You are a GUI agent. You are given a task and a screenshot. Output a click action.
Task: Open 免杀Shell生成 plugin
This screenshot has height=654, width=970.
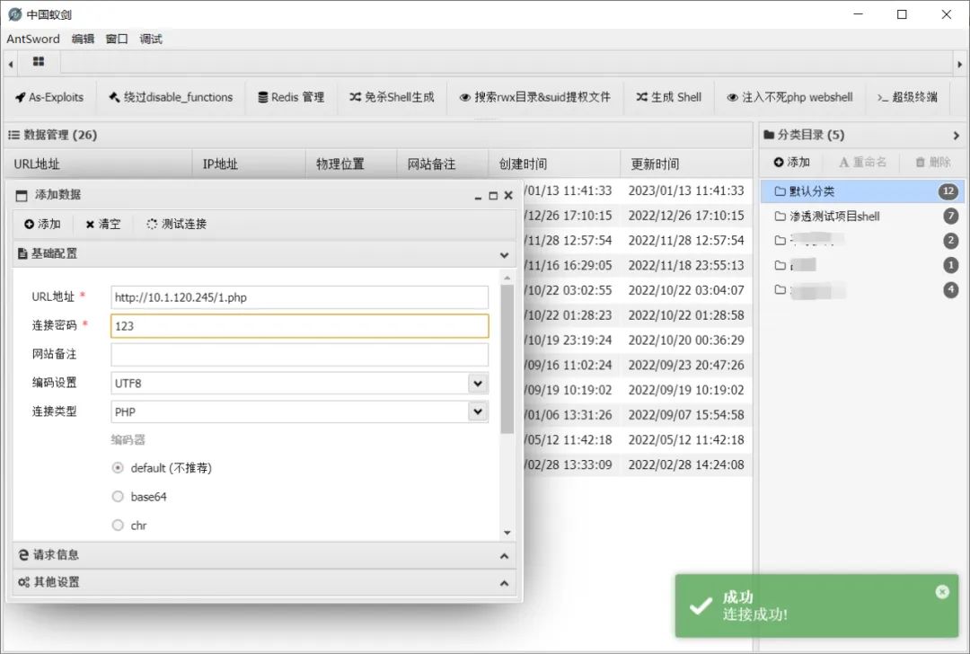(x=392, y=97)
